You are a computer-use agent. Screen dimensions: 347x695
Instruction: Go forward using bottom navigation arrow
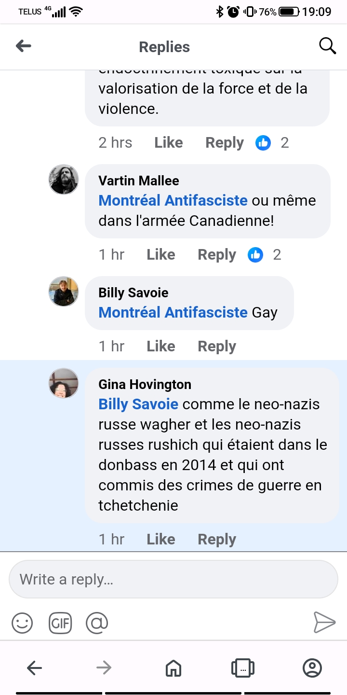(104, 668)
